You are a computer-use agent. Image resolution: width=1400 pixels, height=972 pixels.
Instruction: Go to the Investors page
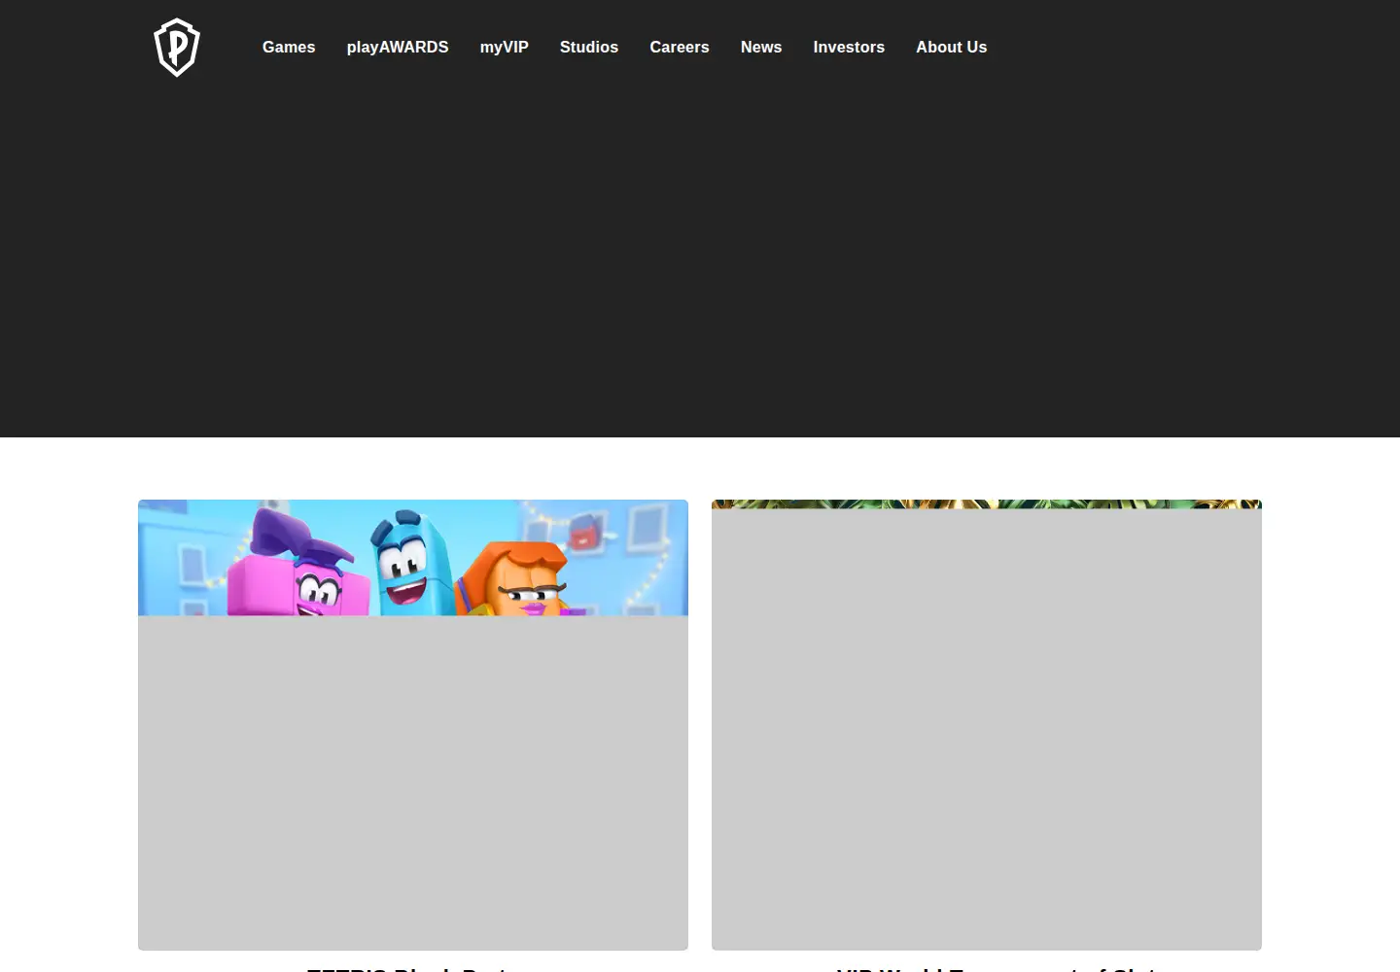point(849,47)
